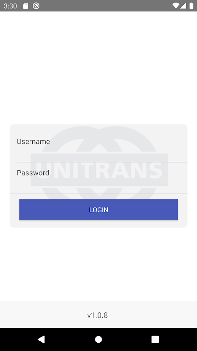Click the Password label text

[x=33, y=173]
